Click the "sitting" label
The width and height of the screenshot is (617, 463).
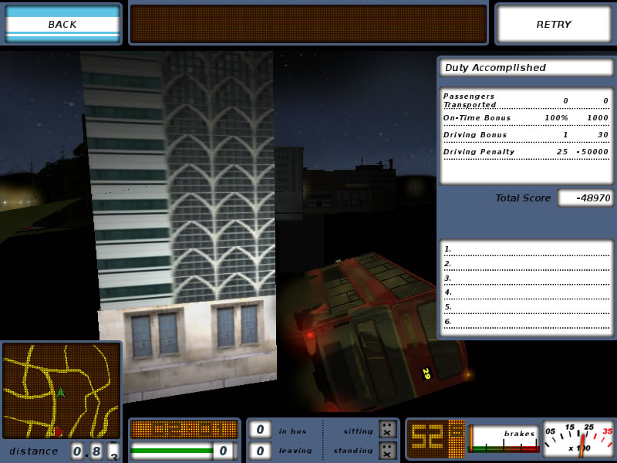[358, 431]
